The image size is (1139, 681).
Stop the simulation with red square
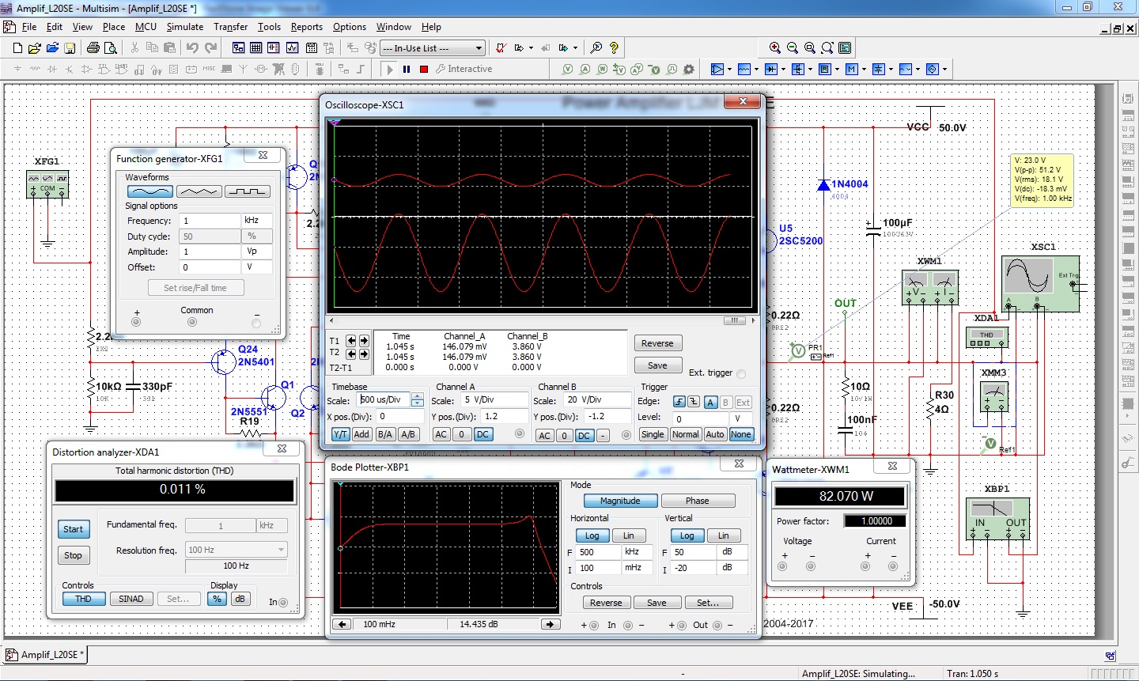point(424,70)
